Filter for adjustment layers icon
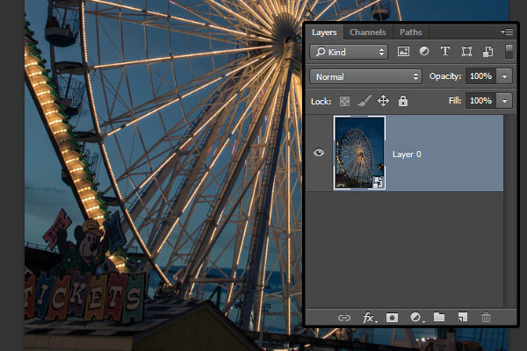This screenshot has height=351, width=527. click(x=424, y=52)
